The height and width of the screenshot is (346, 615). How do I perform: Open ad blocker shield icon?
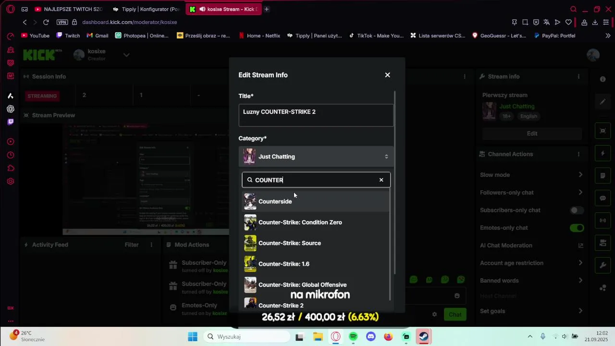click(536, 22)
